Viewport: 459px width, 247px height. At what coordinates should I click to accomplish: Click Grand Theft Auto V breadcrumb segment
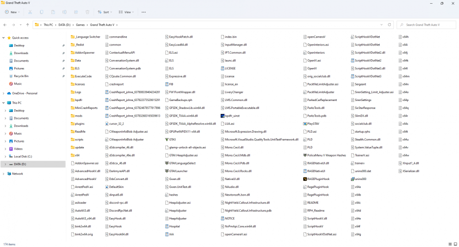coord(102,25)
